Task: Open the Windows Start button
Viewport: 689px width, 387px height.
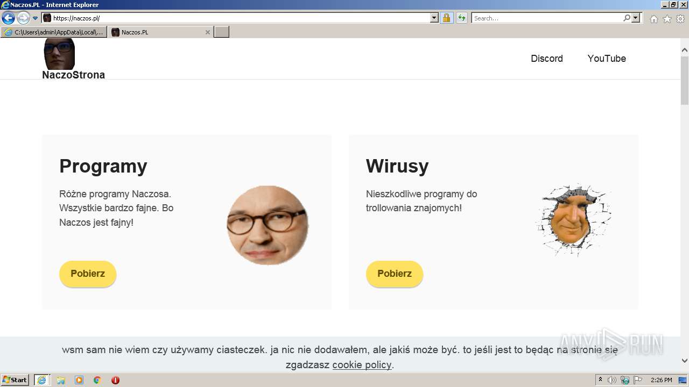Action: [15, 380]
